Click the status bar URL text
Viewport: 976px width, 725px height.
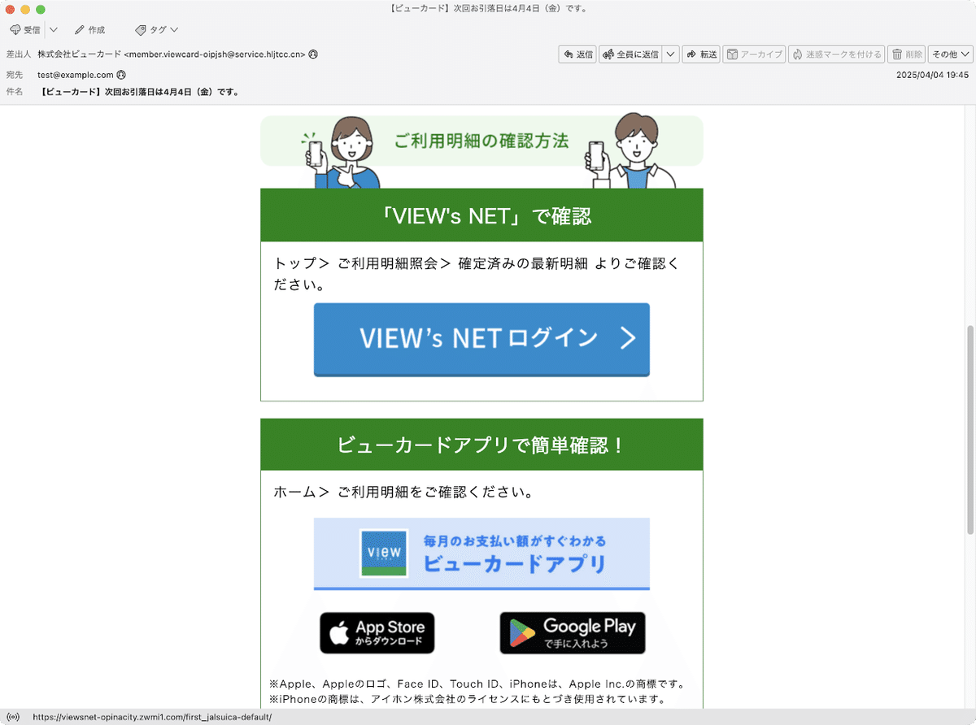152,718
